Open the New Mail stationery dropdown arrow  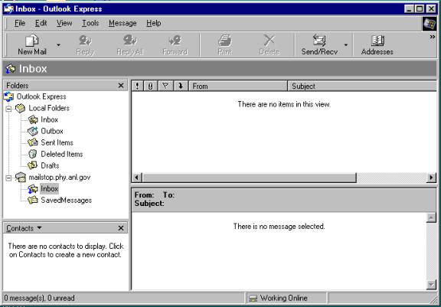58,45
